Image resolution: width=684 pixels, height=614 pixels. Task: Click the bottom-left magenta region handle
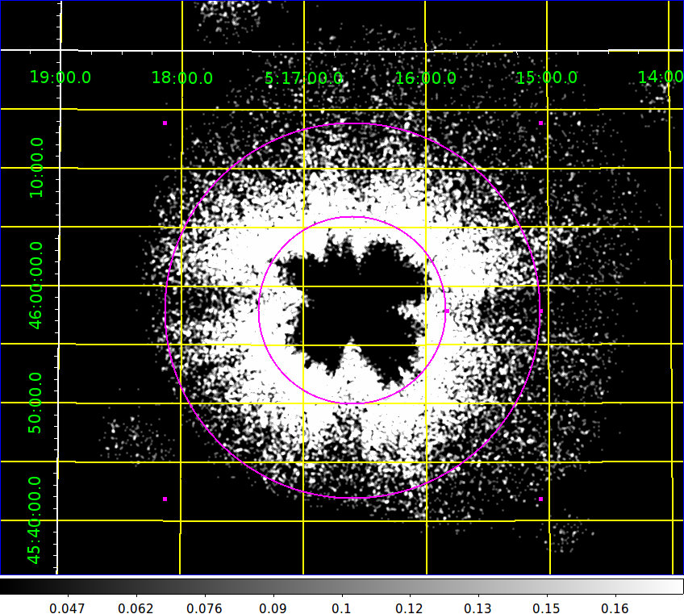click(165, 499)
